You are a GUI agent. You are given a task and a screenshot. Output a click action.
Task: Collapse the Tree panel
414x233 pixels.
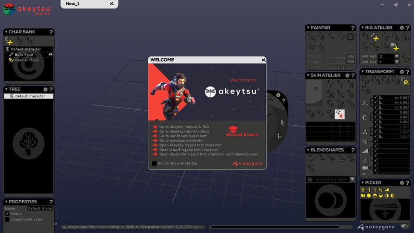[6, 89]
